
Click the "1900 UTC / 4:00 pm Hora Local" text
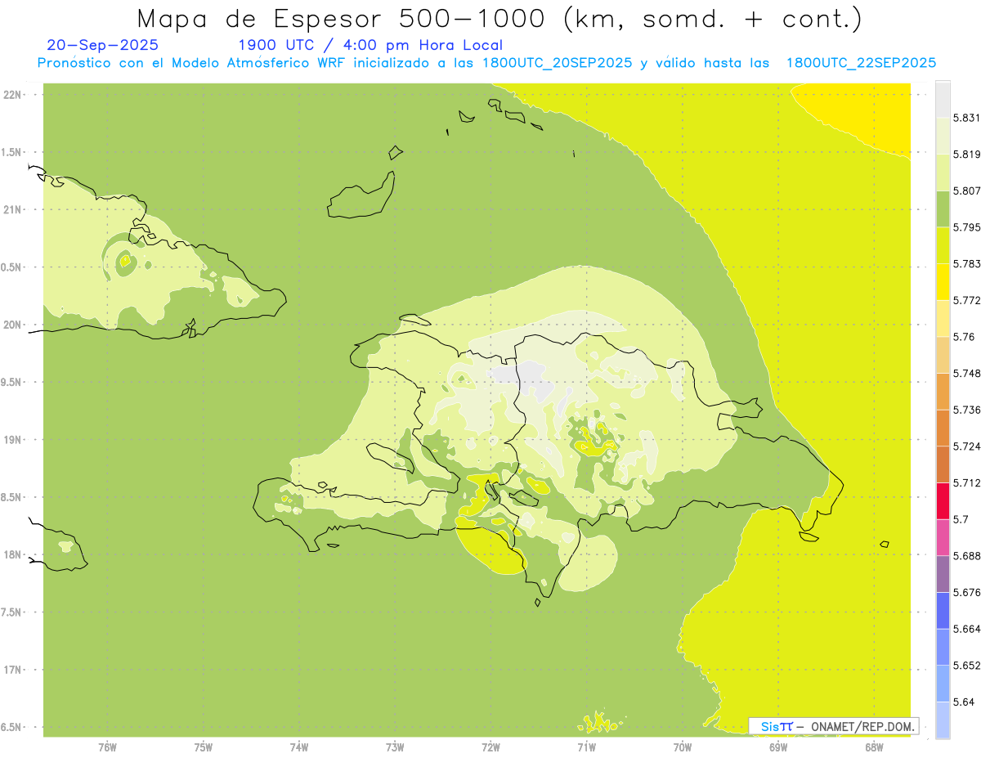370,45
